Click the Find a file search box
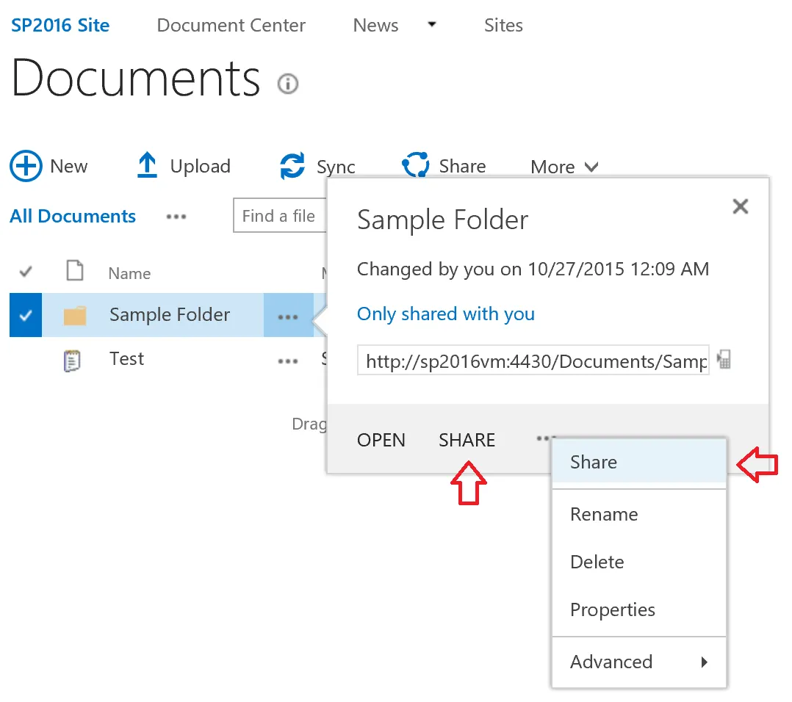This screenshot has width=792, height=702. tap(280, 215)
